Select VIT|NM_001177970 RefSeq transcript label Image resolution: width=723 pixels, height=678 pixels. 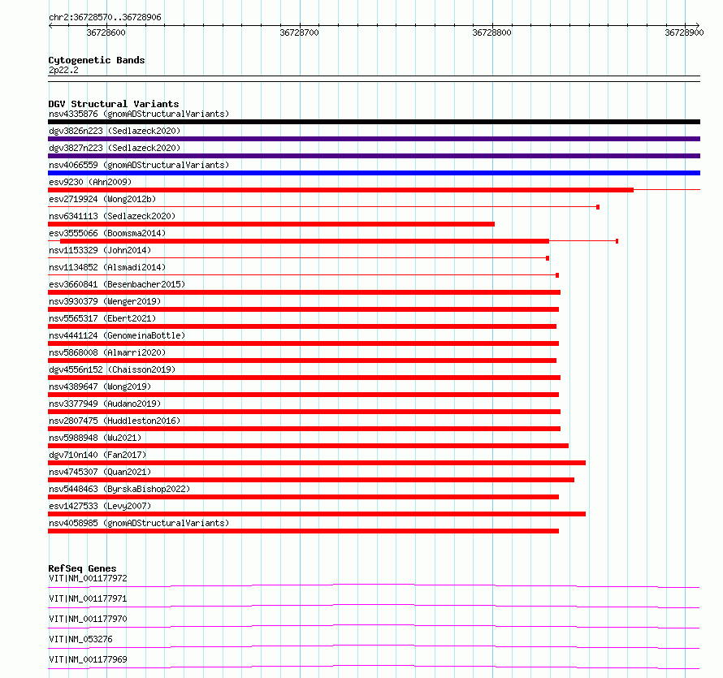pos(88,619)
